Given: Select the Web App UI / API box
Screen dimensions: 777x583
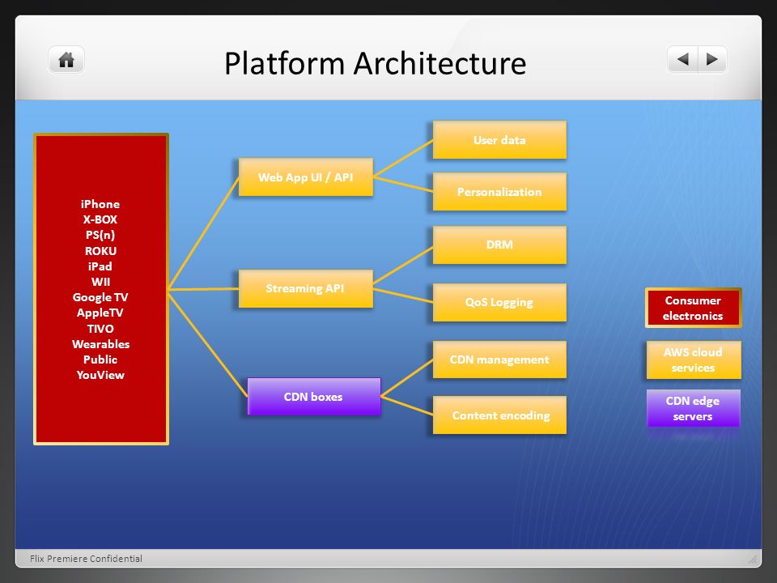Looking at the screenshot, I should pos(306,177).
